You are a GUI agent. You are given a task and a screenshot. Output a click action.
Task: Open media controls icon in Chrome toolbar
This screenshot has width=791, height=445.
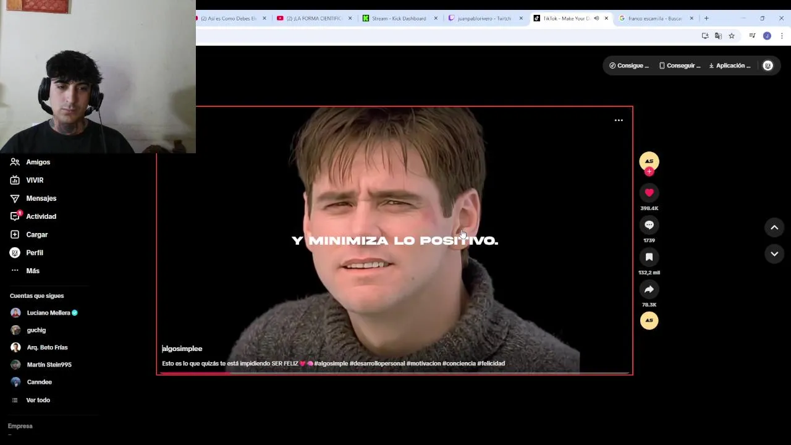[752, 36]
